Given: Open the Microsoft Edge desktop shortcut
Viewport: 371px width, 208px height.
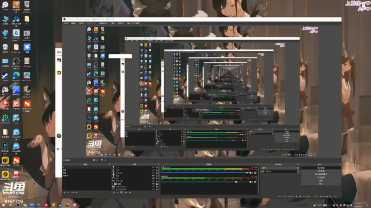Looking at the screenshot, I should pos(16,77).
